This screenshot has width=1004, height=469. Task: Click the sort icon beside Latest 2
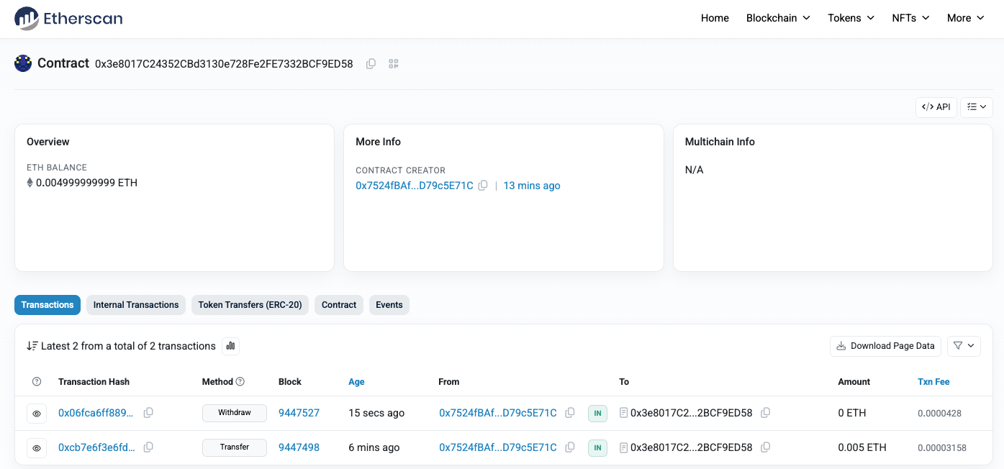32,346
